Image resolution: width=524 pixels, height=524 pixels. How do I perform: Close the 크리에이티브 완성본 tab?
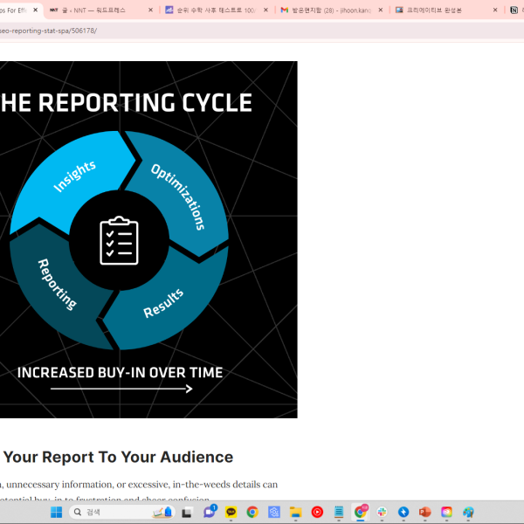495,10
